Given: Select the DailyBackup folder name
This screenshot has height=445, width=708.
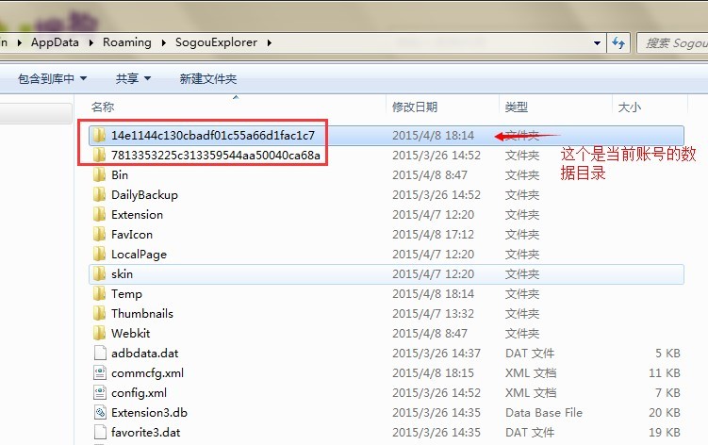Looking at the screenshot, I should click(x=144, y=195).
